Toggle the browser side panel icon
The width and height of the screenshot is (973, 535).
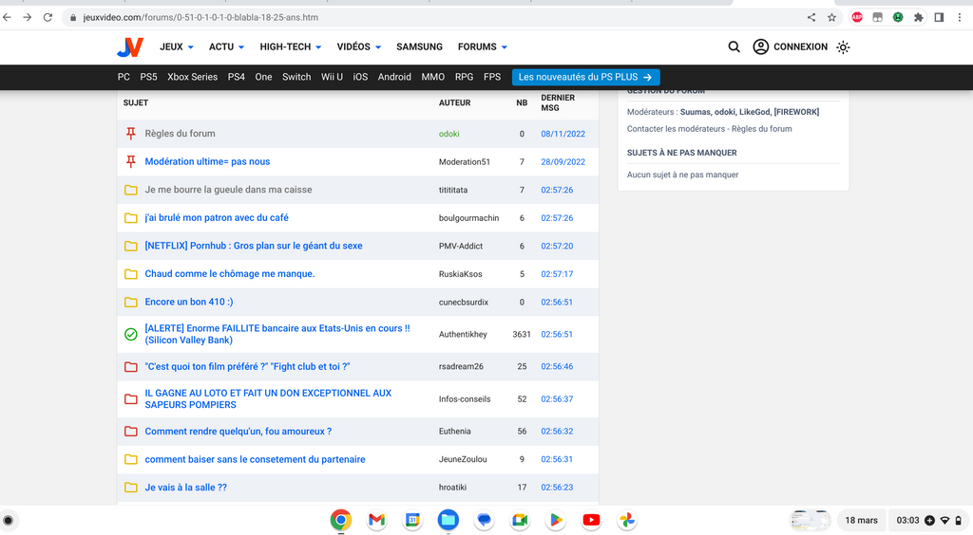pyautogui.click(x=939, y=17)
